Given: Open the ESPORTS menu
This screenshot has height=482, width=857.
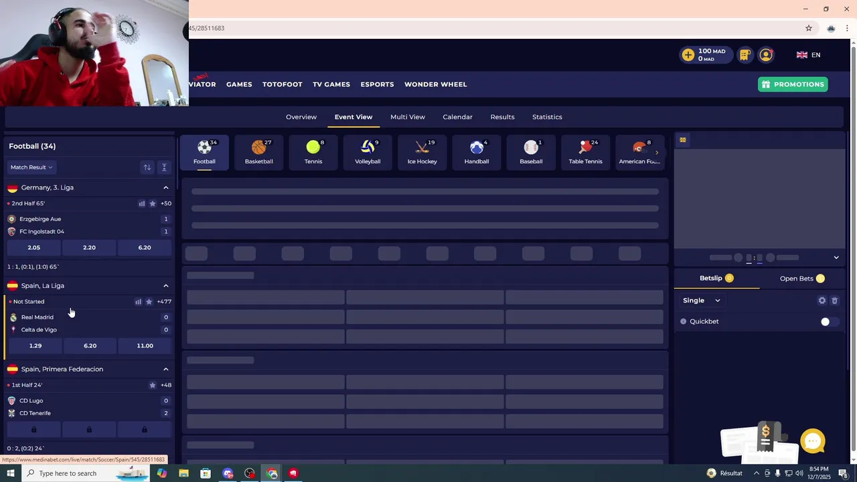Looking at the screenshot, I should click(377, 84).
